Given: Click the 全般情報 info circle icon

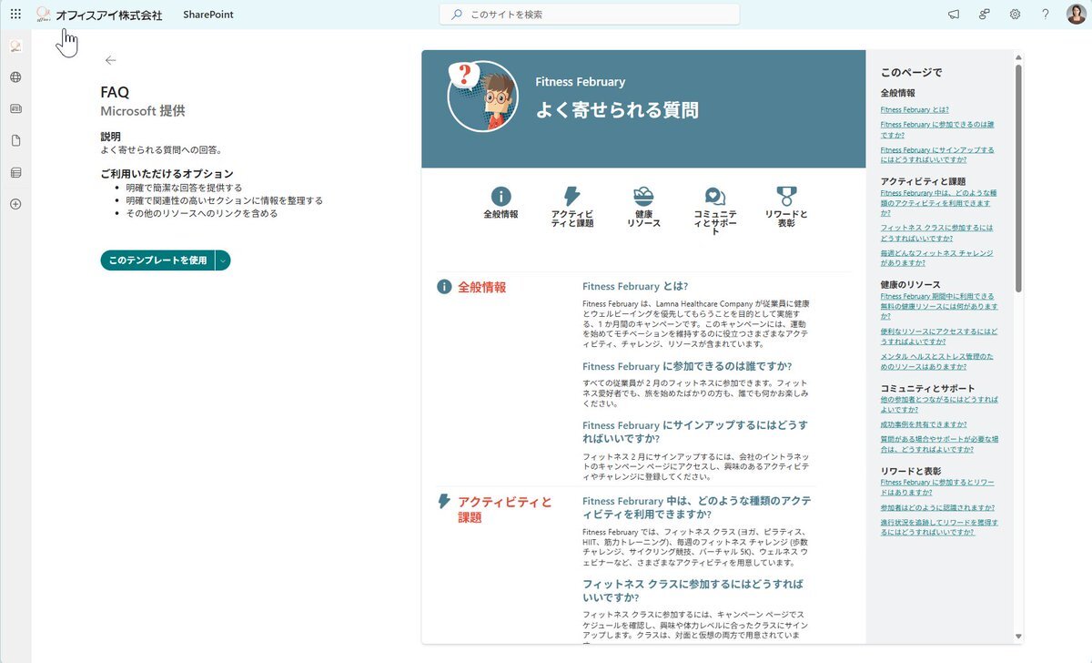Looking at the screenshot, I should pos(500,196).
